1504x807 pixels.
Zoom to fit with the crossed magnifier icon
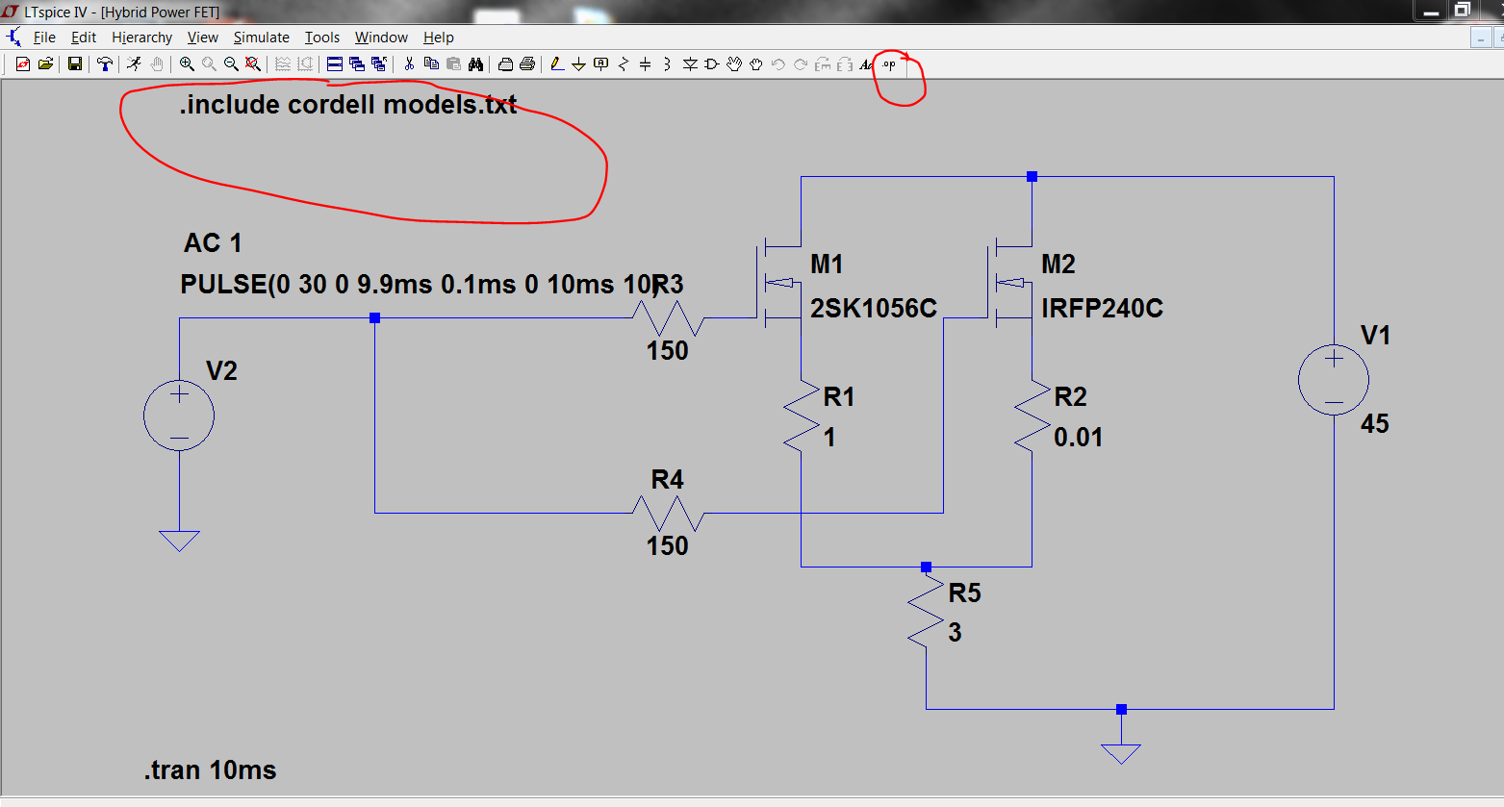click(253, 64)
